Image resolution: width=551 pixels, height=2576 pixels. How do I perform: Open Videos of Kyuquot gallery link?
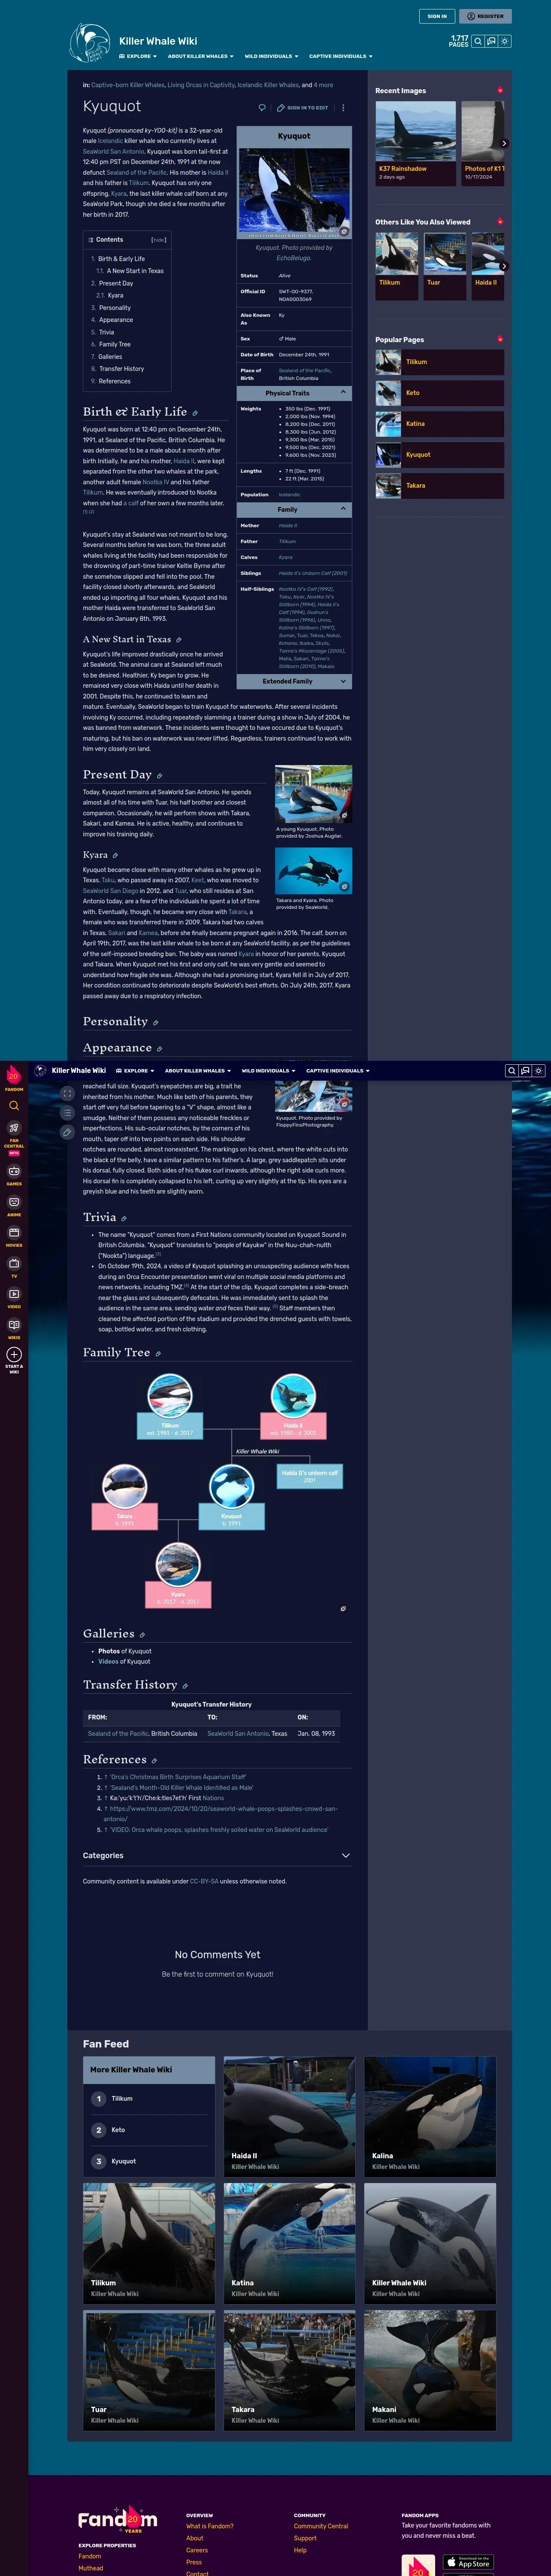pyautogui.click(x=124, y=1661)
